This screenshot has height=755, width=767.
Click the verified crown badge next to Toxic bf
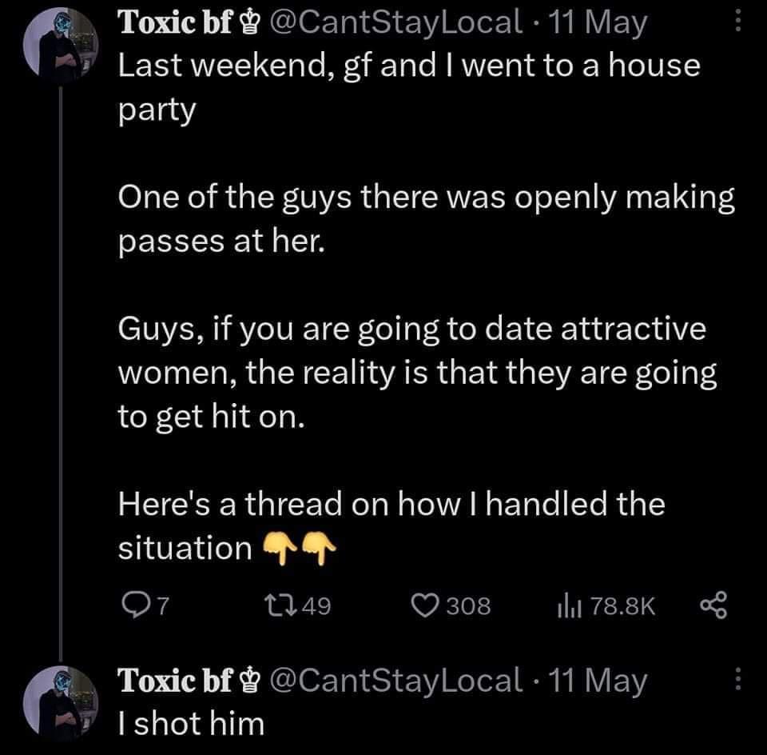249,22
